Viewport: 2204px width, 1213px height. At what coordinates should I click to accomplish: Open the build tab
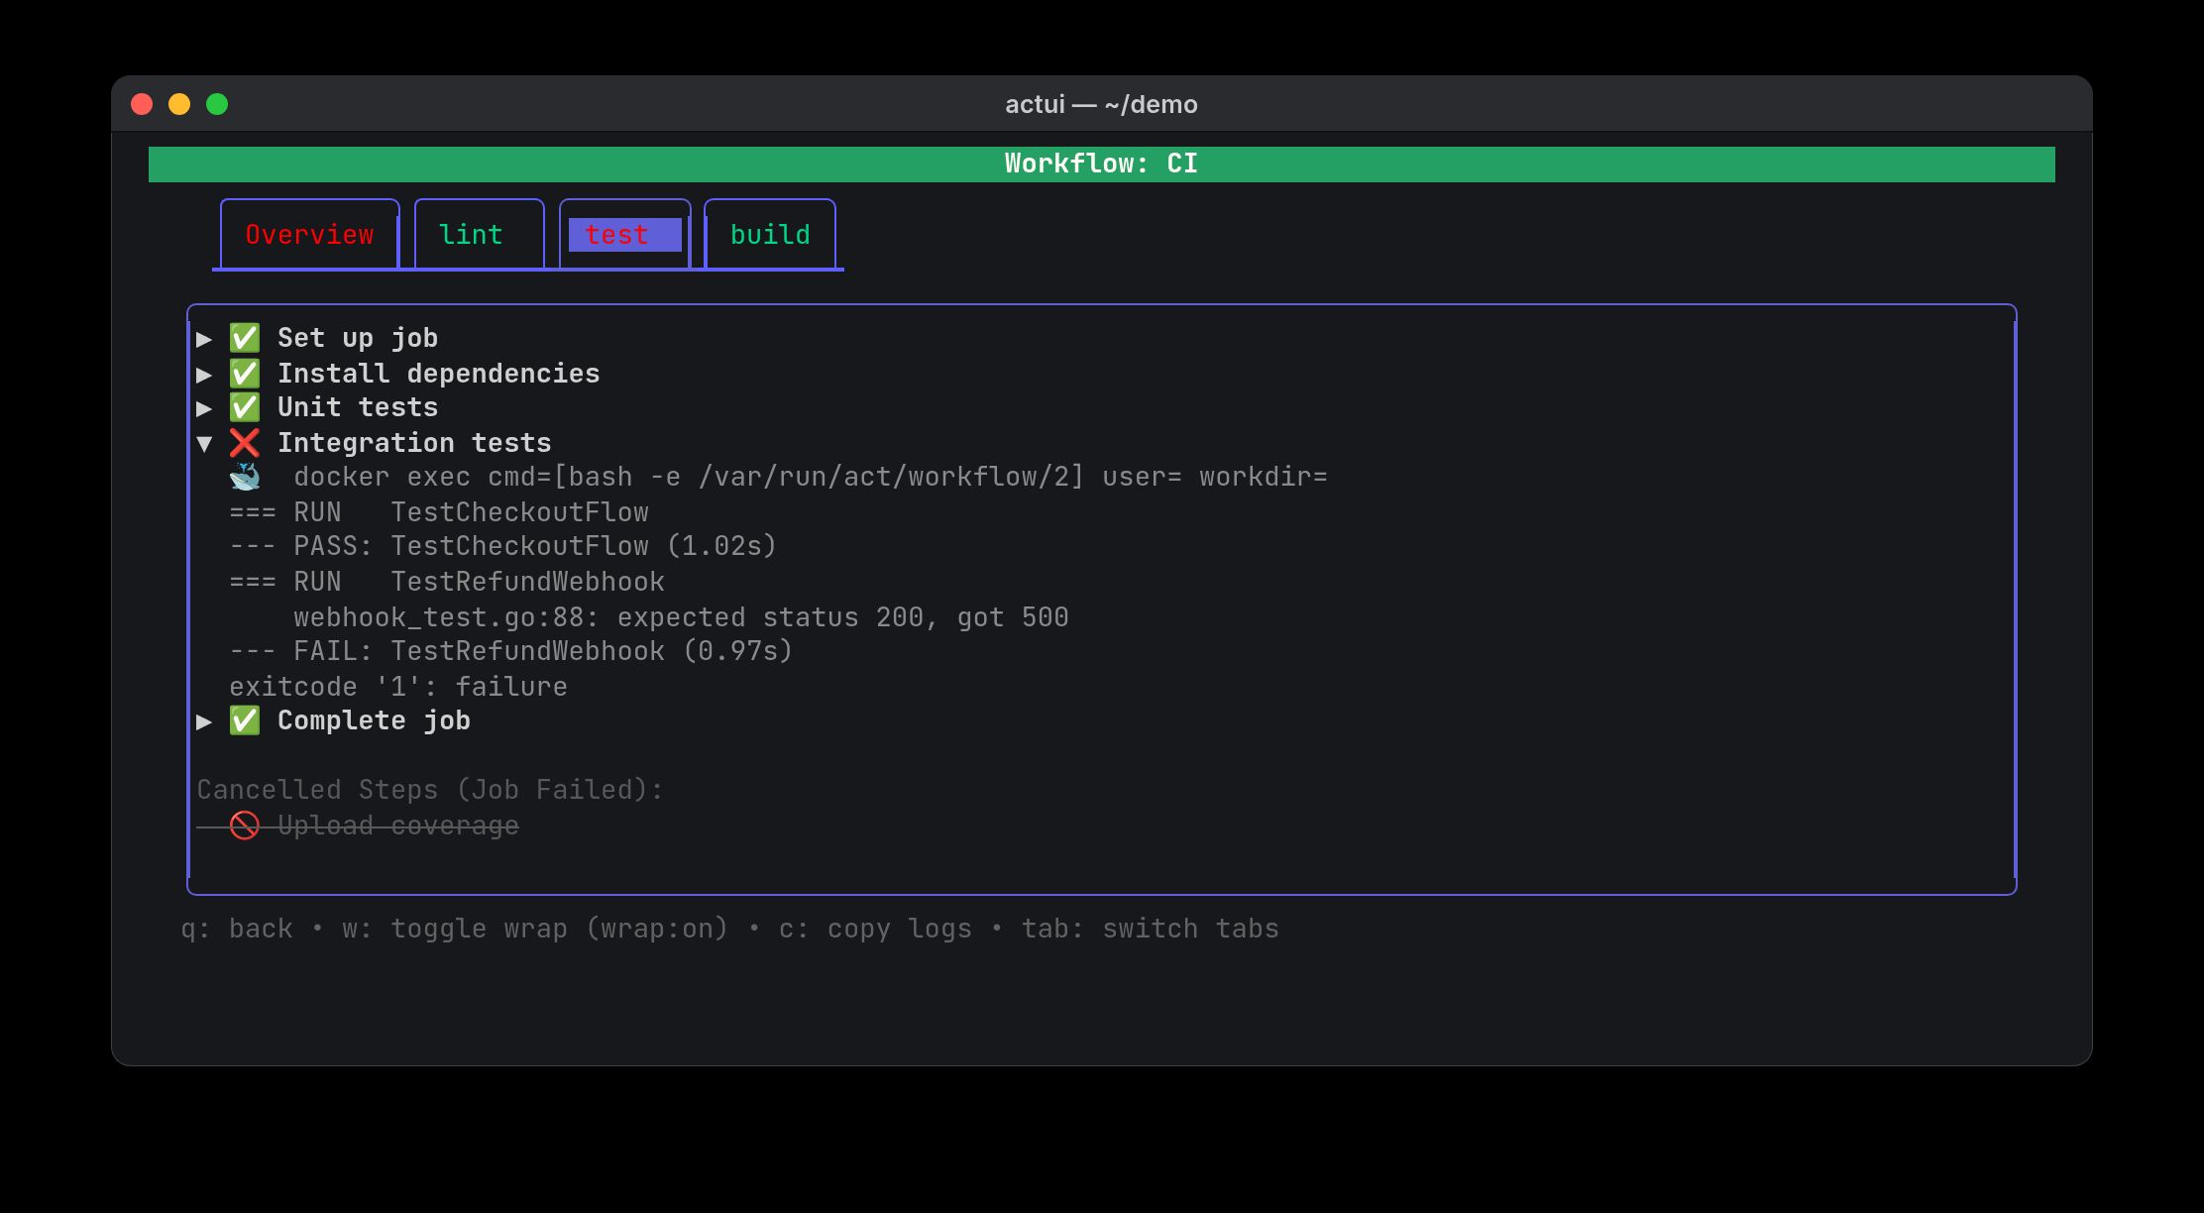tap(770, 235)
